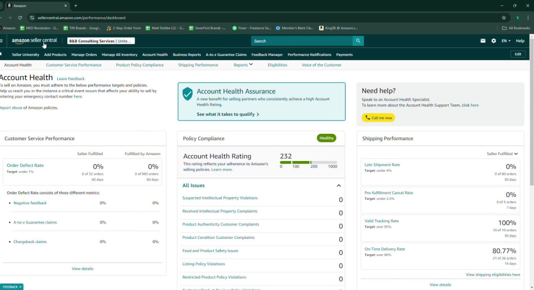Image resolution: width=534 pixels, height=290 pixels.
Task: Open the MED Revolution bookmark
Action: point(39,28)
